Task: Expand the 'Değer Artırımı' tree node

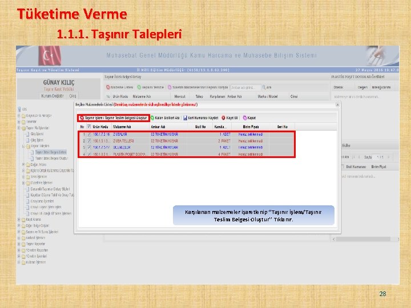Action: (23, 164)
